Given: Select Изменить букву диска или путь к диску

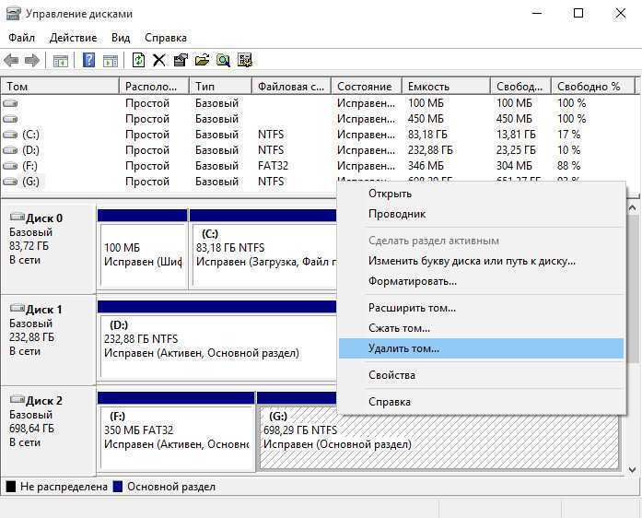Looking at the screenshot, I should coord(481,261).
